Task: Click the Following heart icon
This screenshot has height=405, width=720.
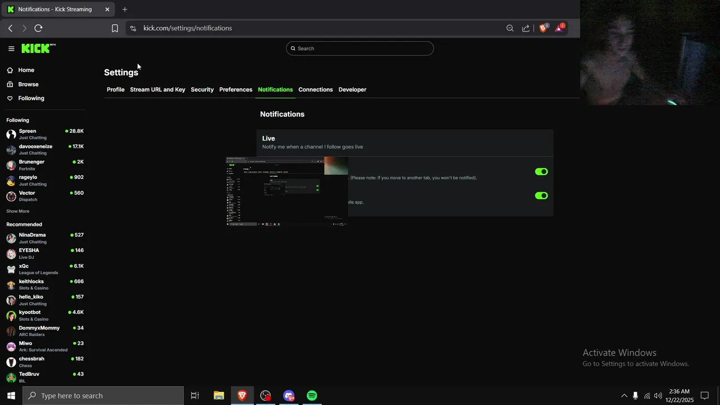Action: coord(10,98)
